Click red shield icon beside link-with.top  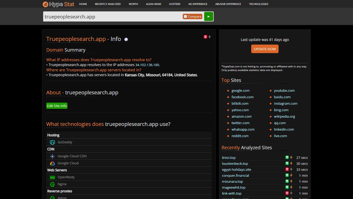pos(287,193)
